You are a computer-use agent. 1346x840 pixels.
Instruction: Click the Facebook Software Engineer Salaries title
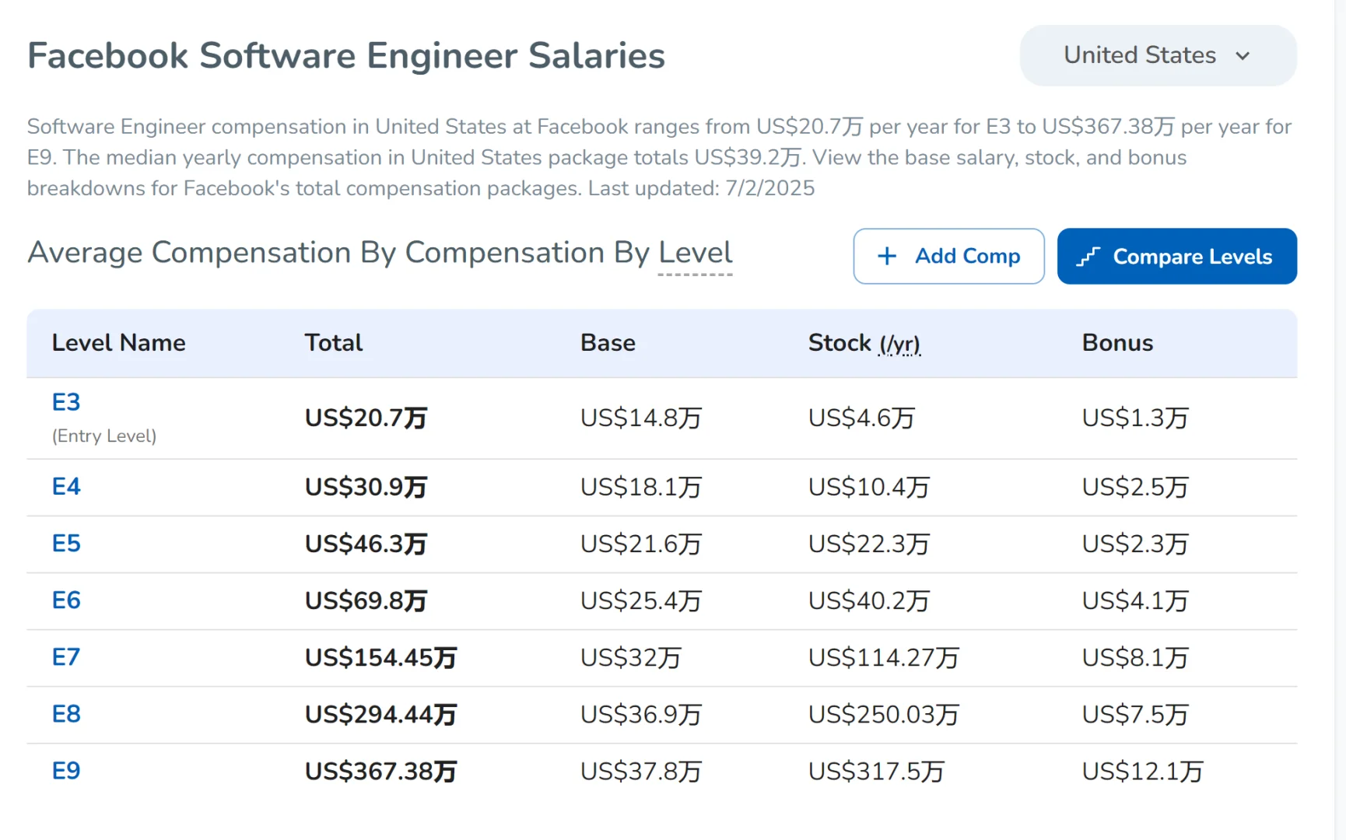(x=346, y=56)
